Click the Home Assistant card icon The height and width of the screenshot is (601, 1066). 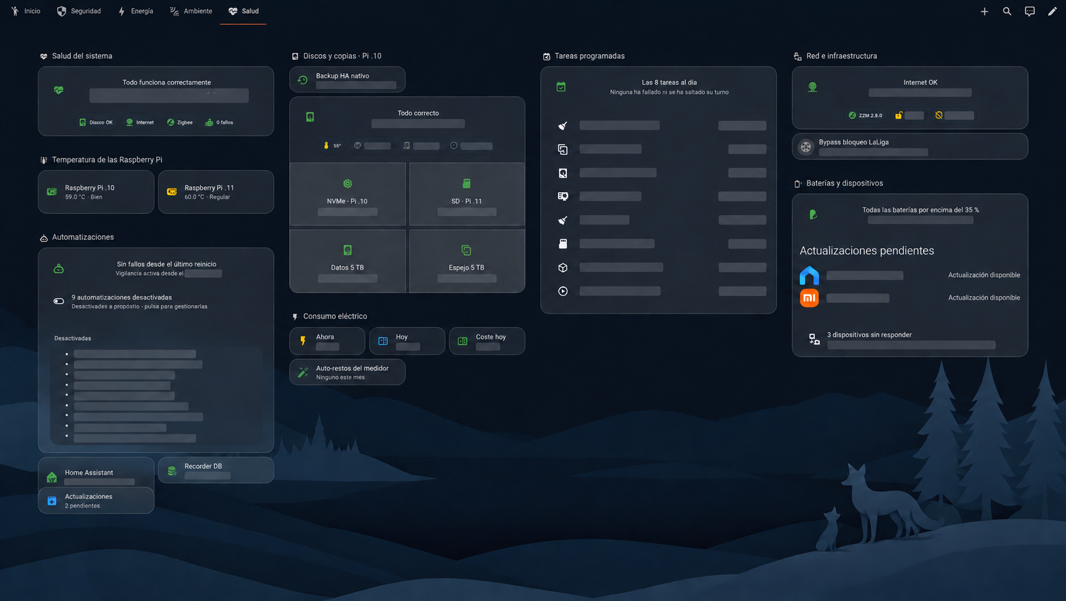tap(52, 477)
